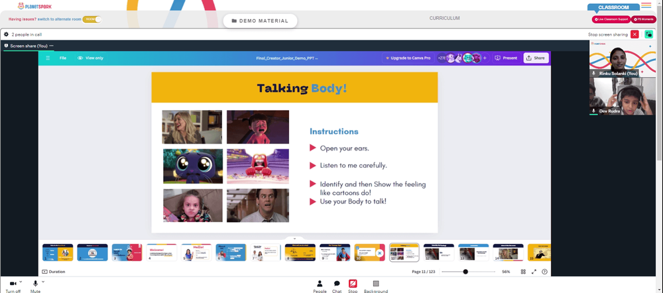
Task: Select slide thumbnail 10
Action: point(369,253)
